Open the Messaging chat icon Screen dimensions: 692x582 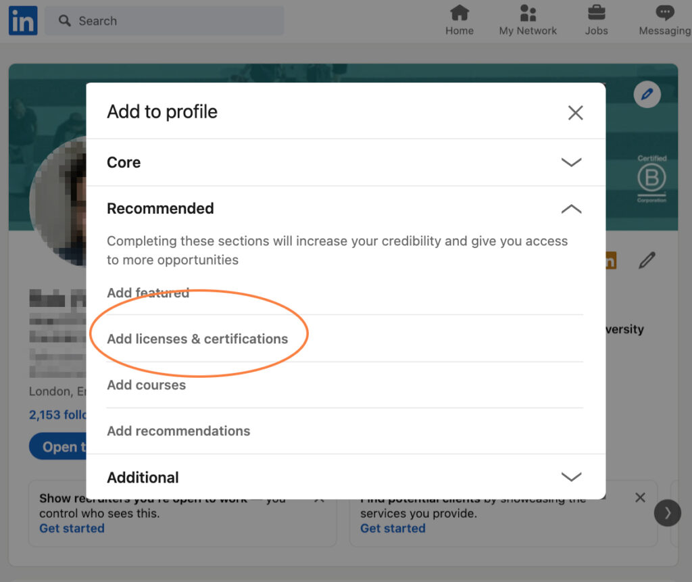pyautogui.click(x=665, y=13)
